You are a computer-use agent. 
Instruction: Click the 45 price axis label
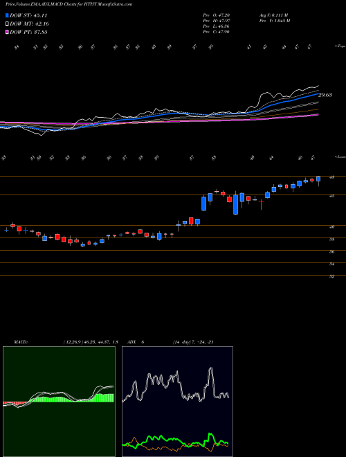click(x=331, y=196)
